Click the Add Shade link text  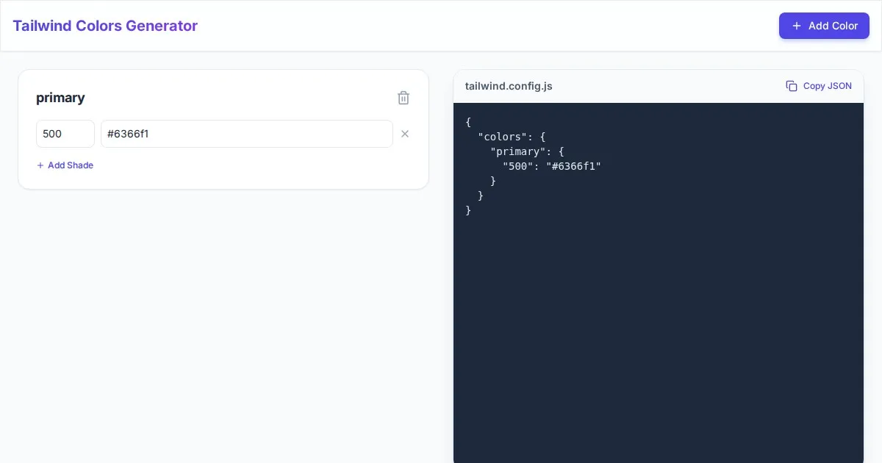[x=71, y=165]
